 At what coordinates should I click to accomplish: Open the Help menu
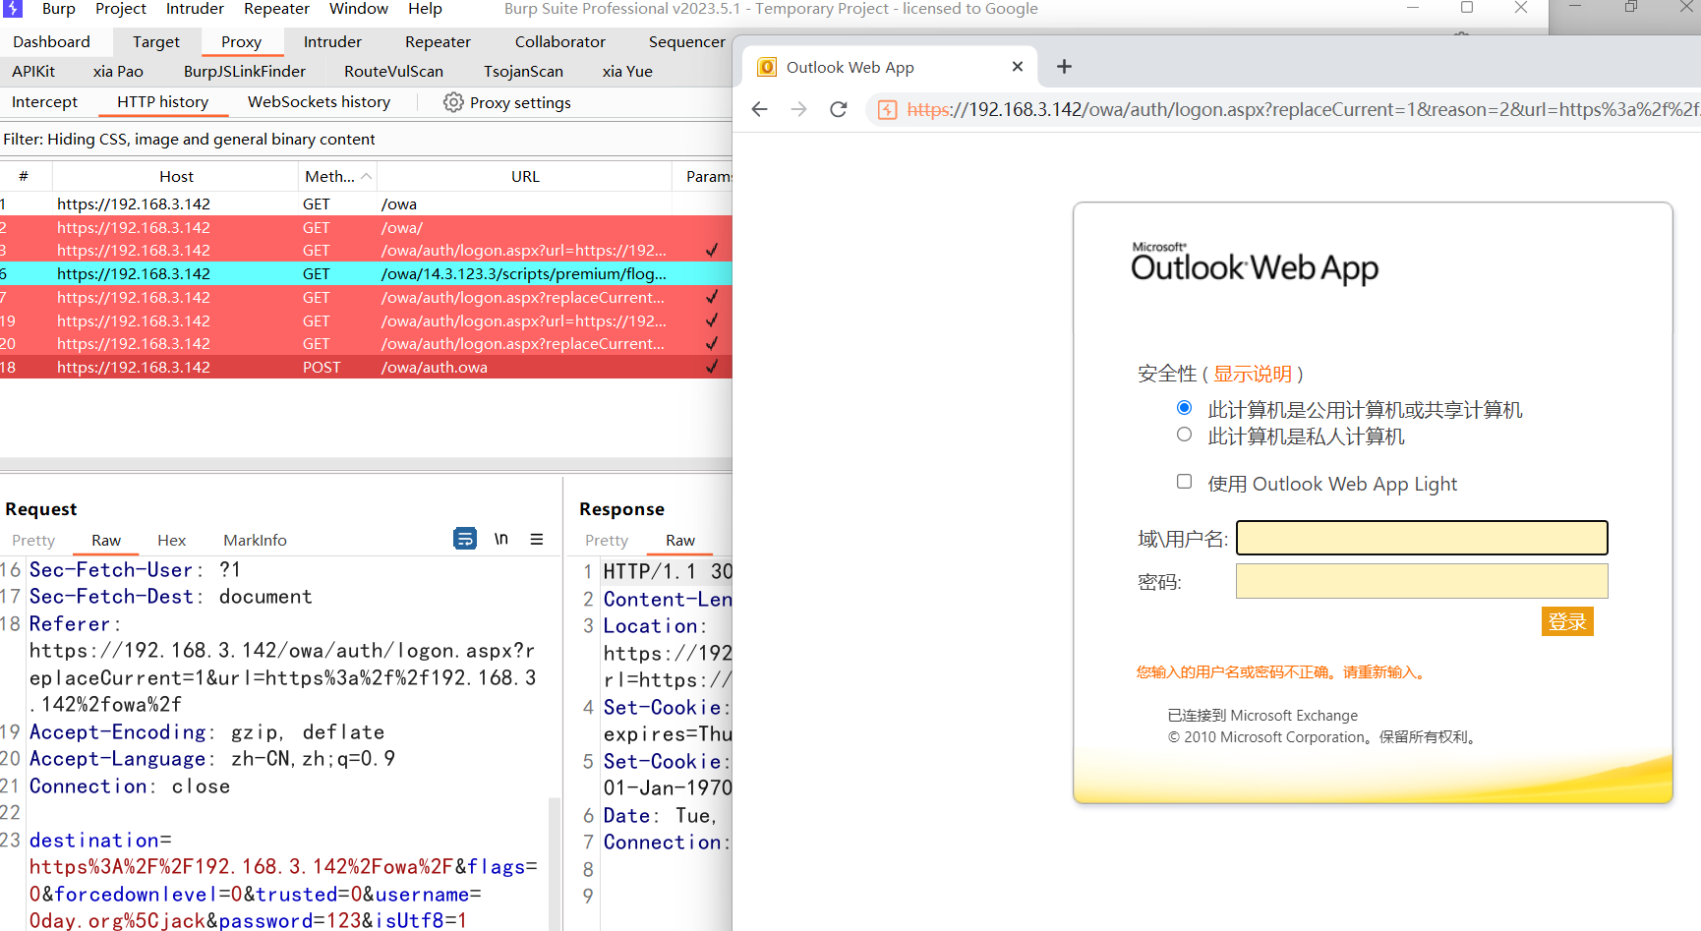point(425,9)
